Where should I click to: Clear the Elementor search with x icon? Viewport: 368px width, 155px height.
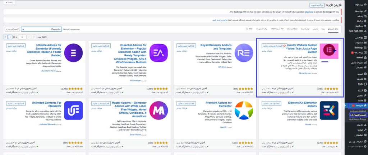(x=23, y=29)
